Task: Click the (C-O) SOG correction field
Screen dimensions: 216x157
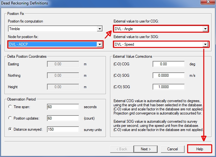Action: coord(169,75)
